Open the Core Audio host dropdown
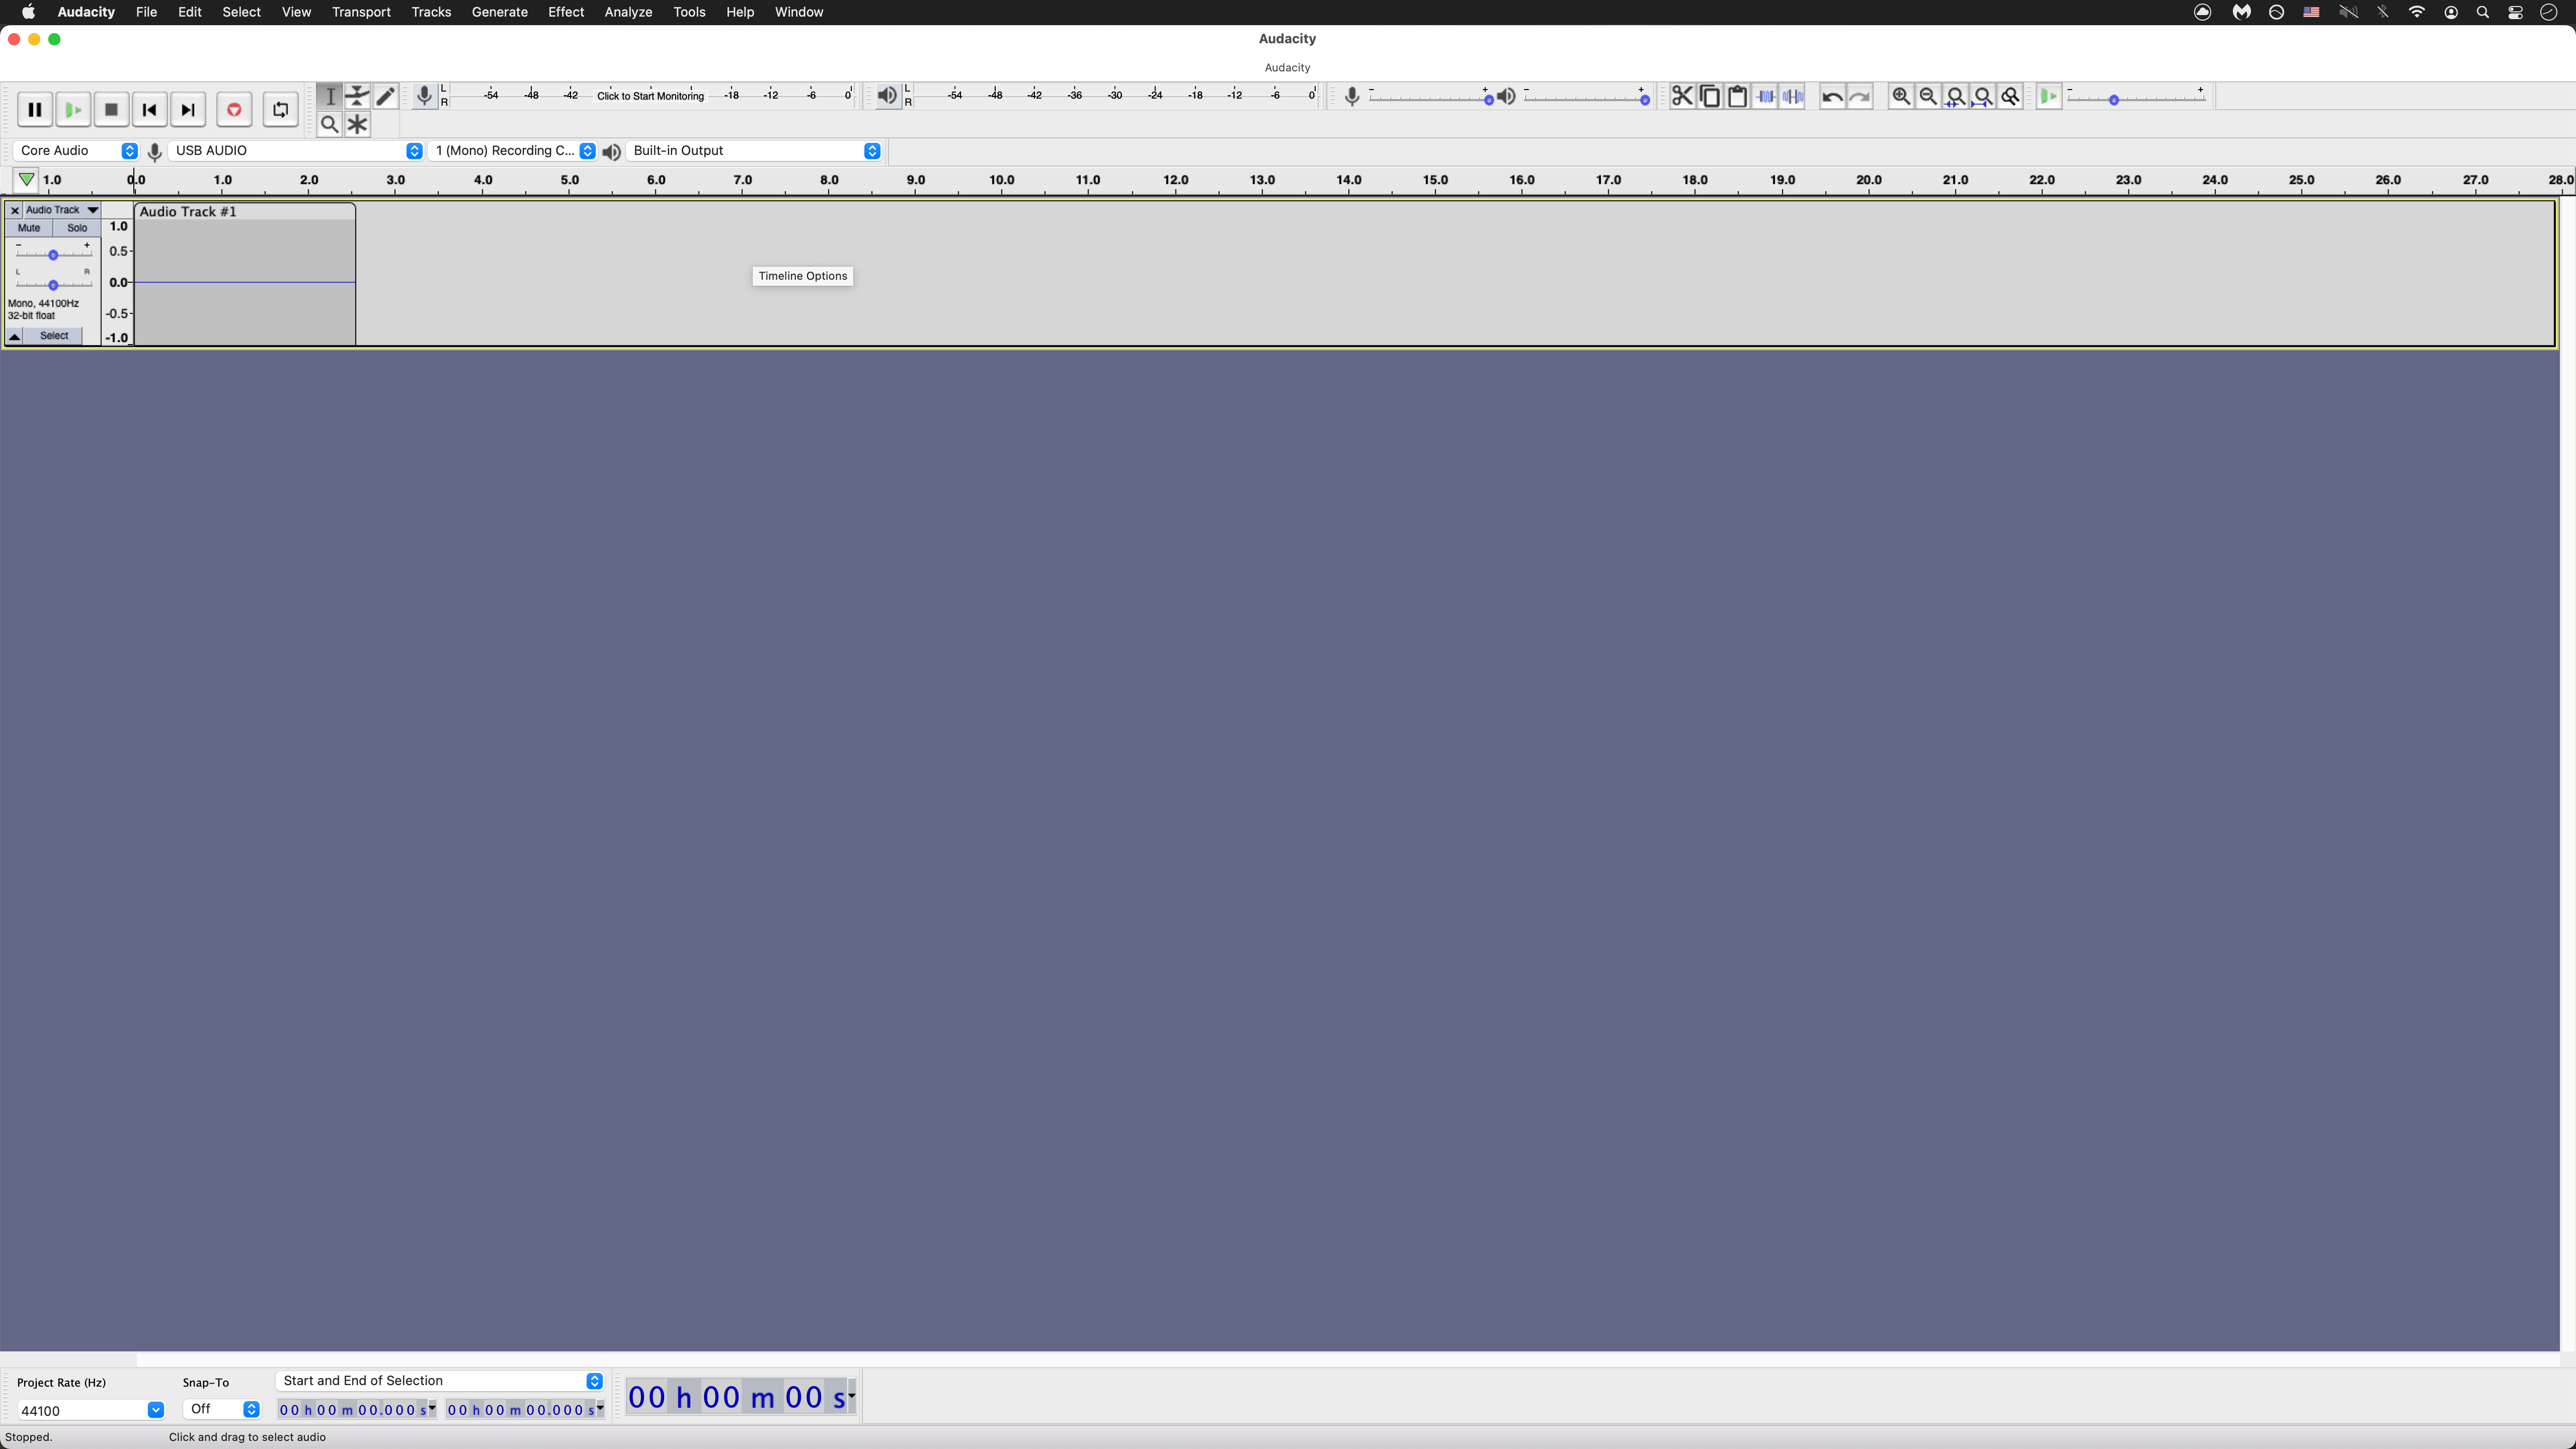 point(76,151)
